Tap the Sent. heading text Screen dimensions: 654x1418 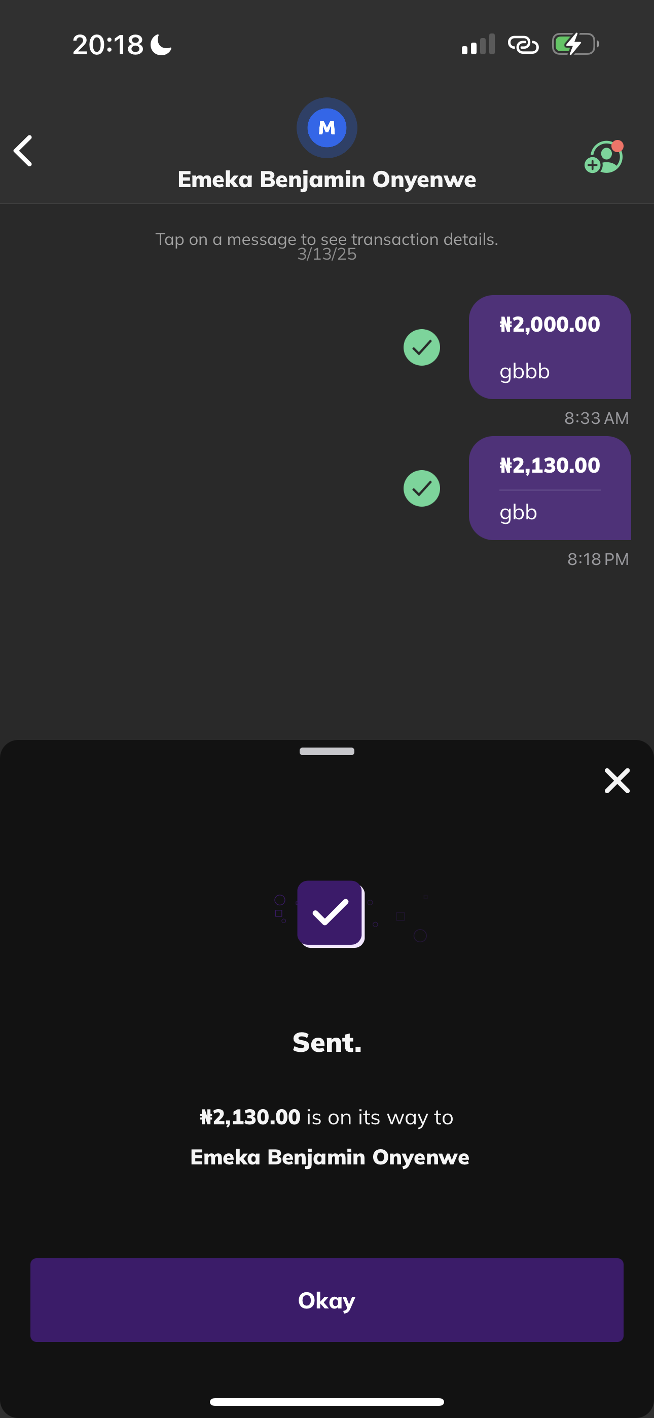(327, 1042)
